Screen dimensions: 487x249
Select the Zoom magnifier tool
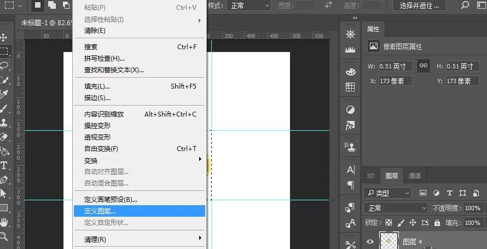point(4,236)
